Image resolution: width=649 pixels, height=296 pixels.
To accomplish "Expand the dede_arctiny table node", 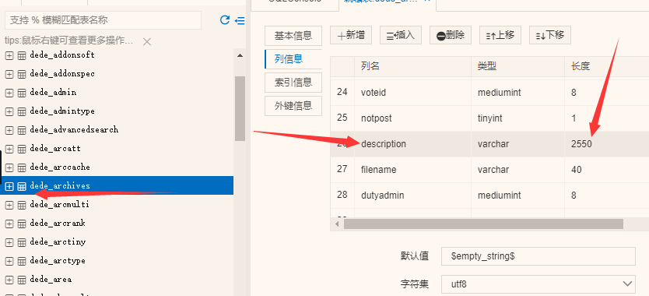I will [9, 242].
